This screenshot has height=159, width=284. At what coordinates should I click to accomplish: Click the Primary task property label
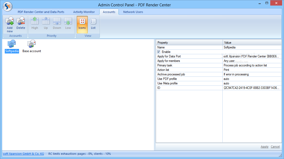(165, 65)
